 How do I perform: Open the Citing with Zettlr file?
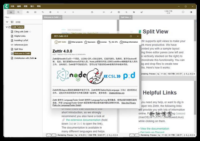point(21,32)
